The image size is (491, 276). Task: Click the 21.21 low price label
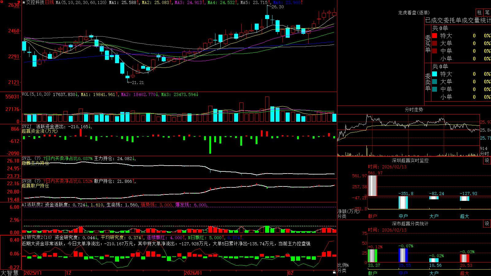(138, 82)
